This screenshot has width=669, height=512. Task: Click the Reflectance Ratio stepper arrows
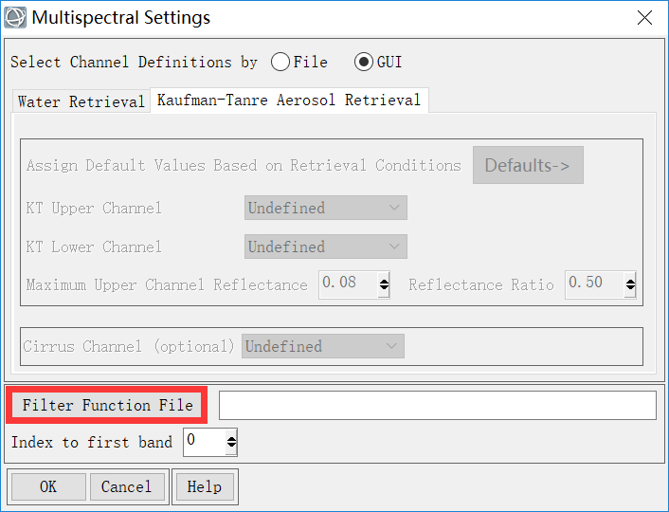point(629,283)
